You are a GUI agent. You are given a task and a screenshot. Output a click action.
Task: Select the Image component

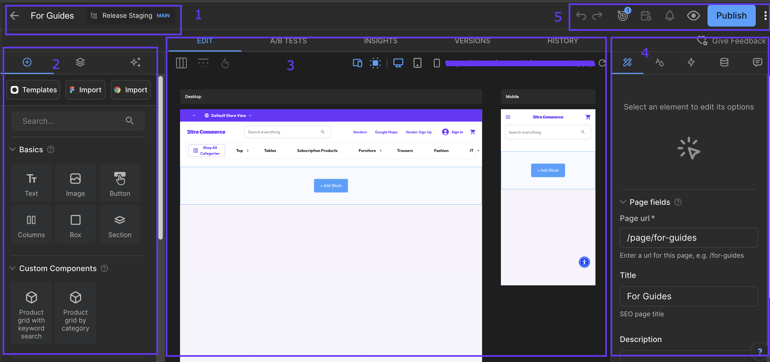[75, 182]
